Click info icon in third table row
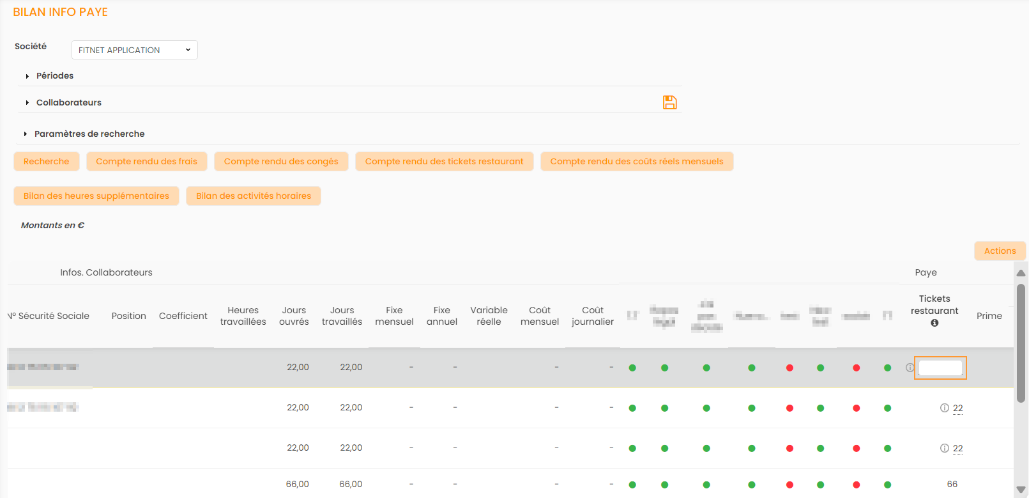This screenshot has height=498, width=1029. 944,448
